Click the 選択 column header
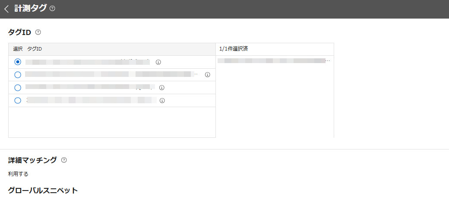449x197 pixels. (18, 49)
